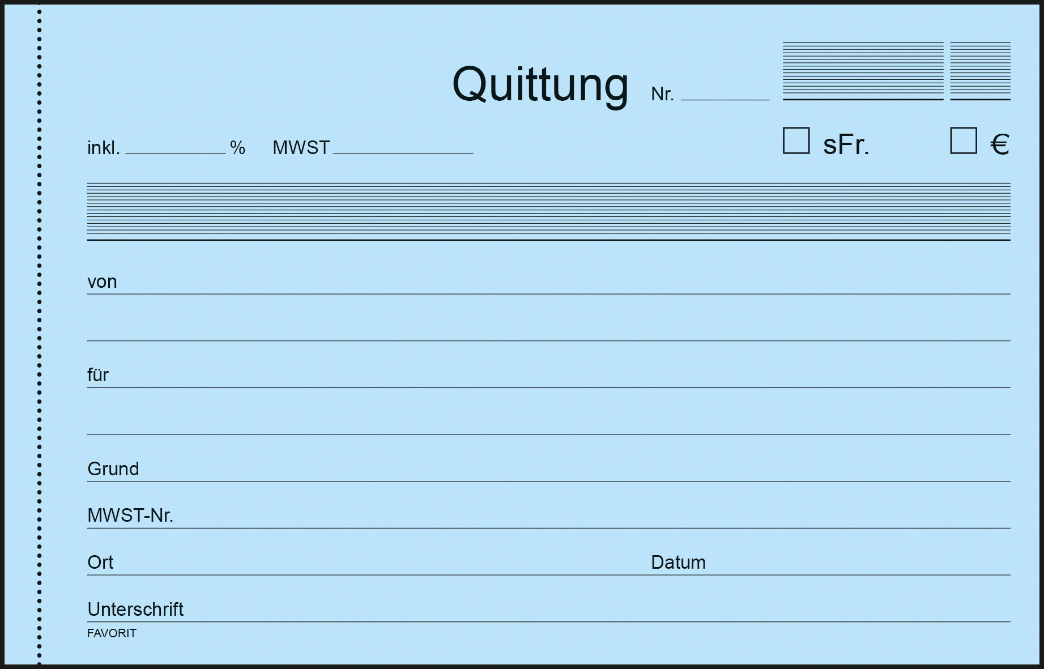Click the Quittung title text

(x=540, y=84)
